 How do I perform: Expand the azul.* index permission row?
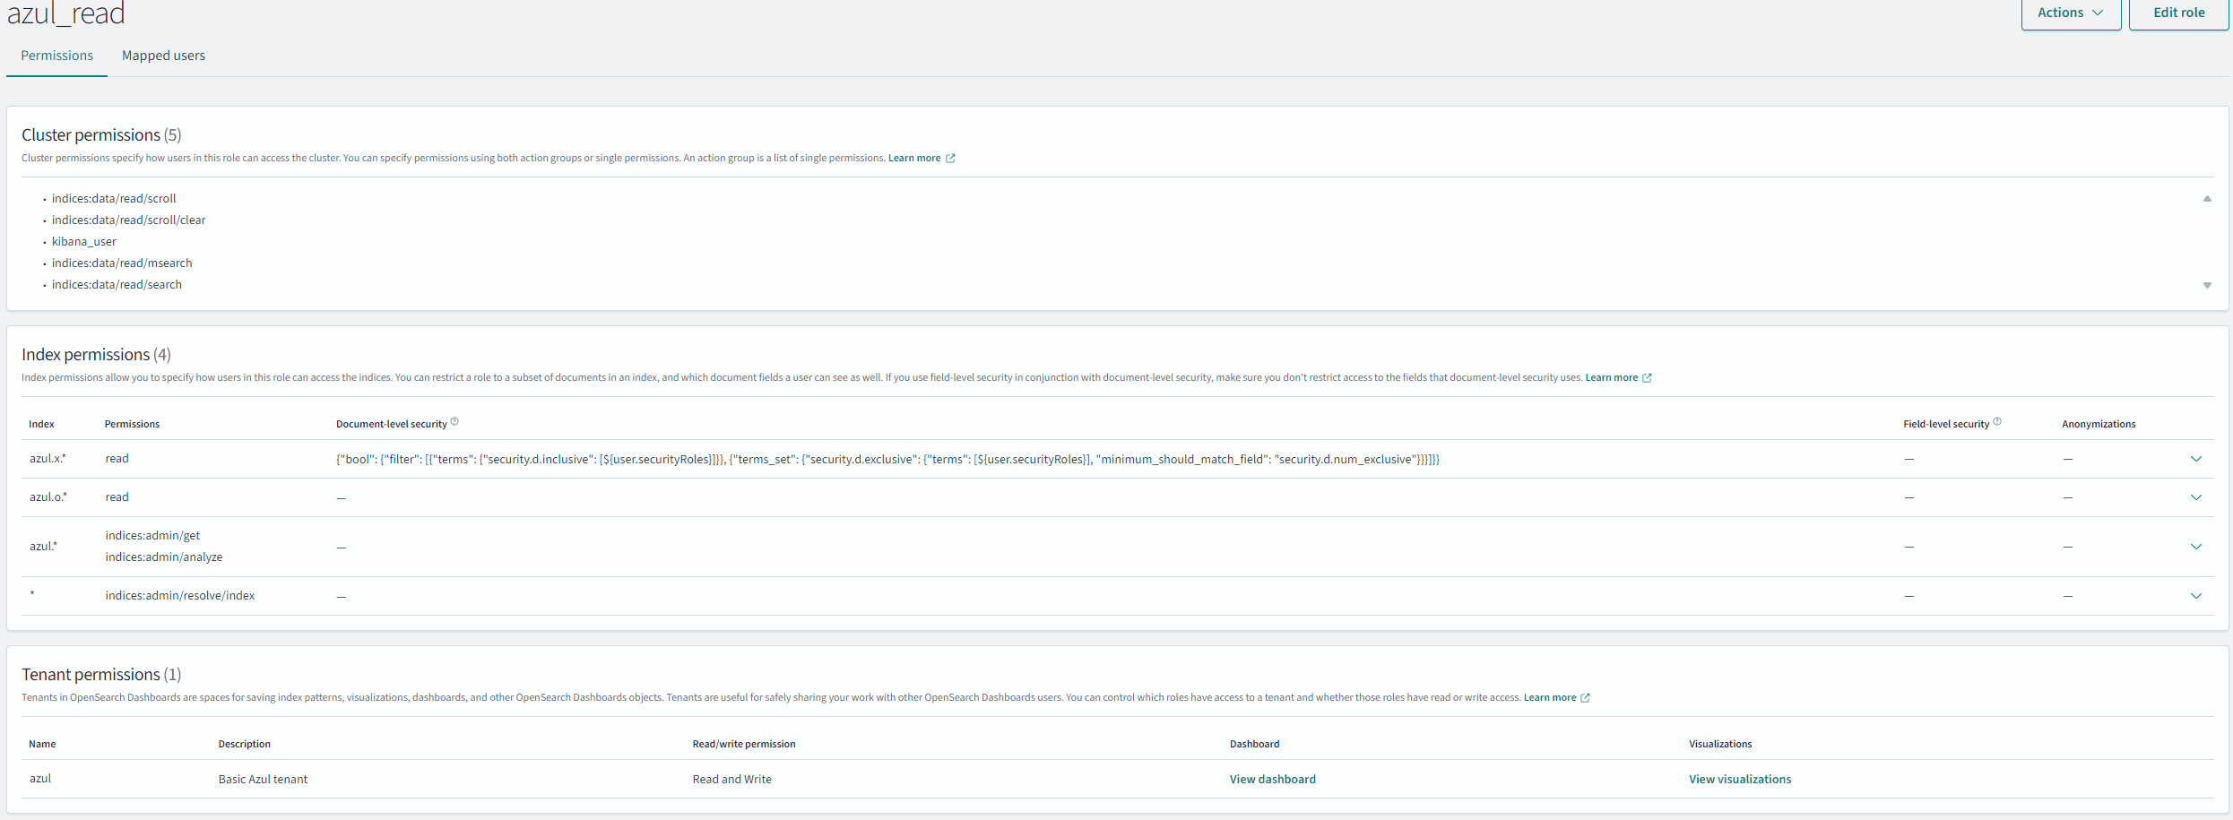coord(2196,546)
